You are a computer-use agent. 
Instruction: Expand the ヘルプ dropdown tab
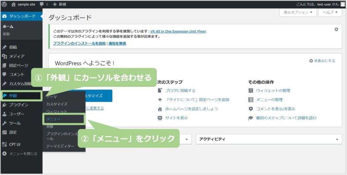330,13
